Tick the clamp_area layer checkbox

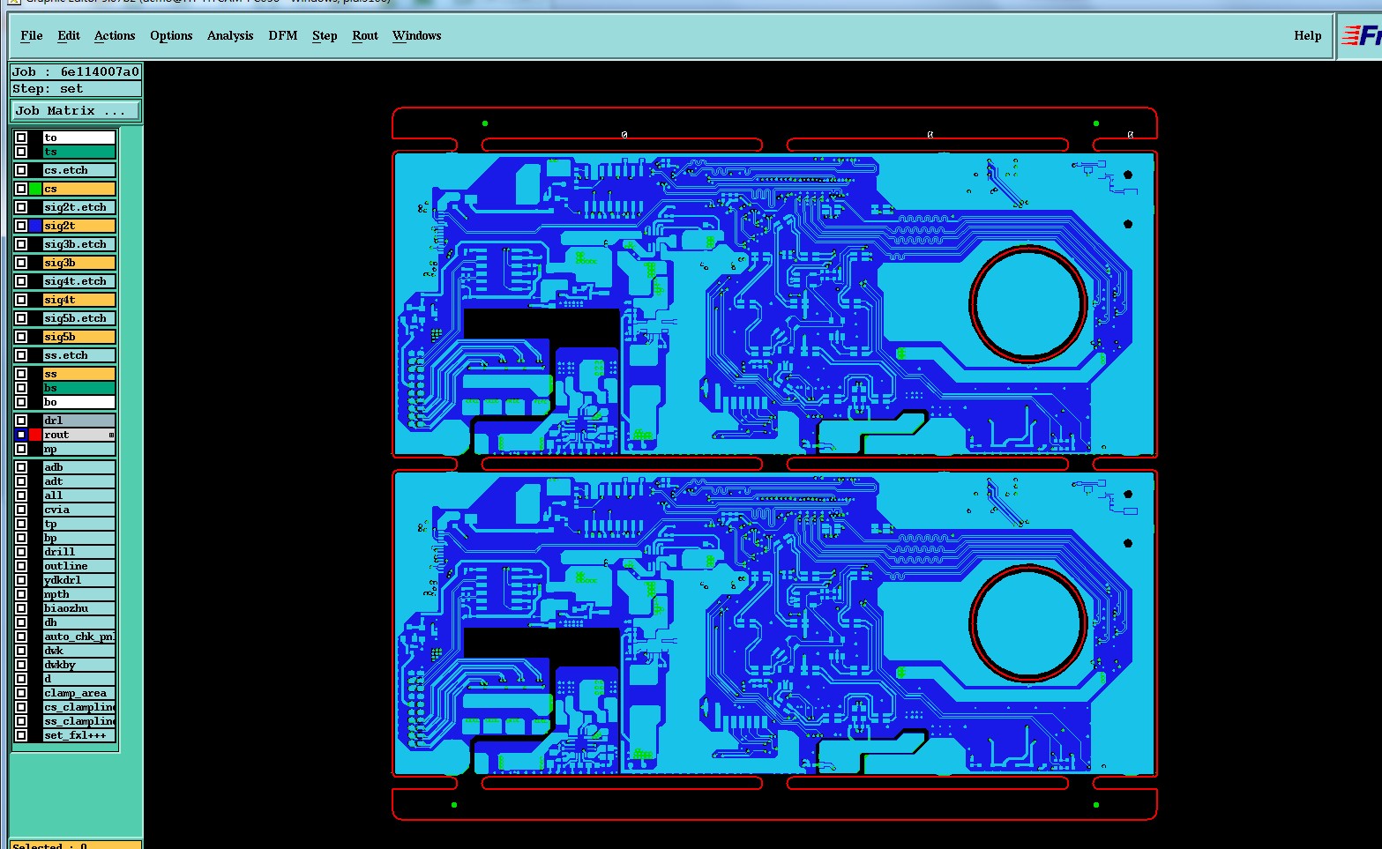coord(21,693)
